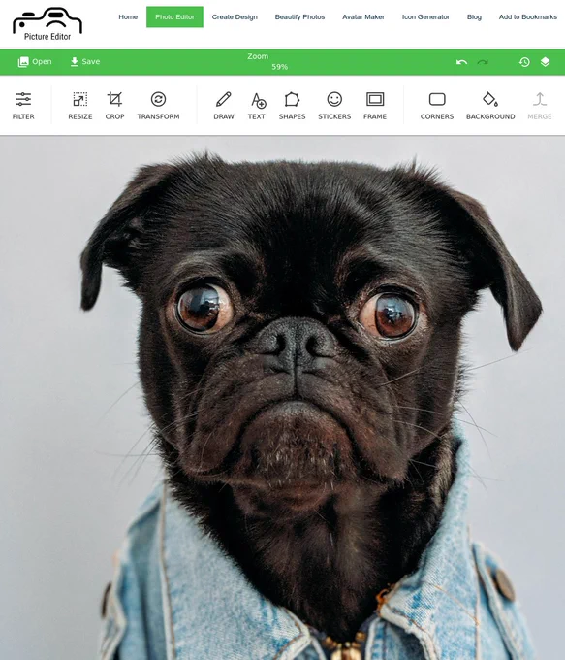Add a Frame to the photo
565x660 pixels.
pyautogui.click(x=375, y=106)
